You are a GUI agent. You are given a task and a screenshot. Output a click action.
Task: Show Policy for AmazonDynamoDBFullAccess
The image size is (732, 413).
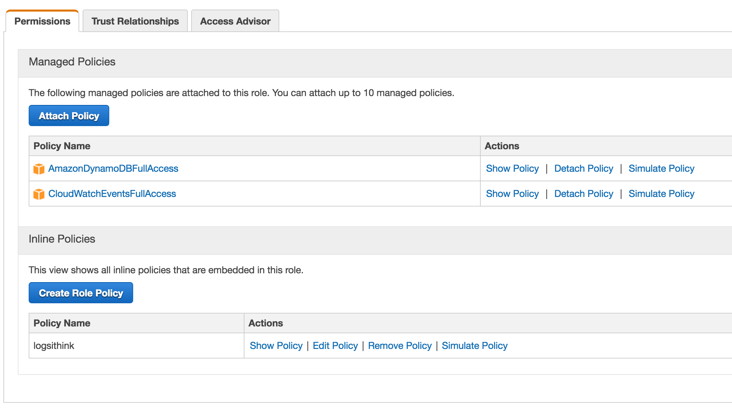coord(512,168)
